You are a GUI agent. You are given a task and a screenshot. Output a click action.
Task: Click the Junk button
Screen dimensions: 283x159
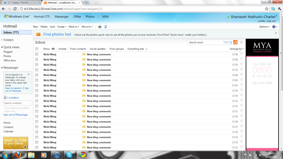click(52, 27)
